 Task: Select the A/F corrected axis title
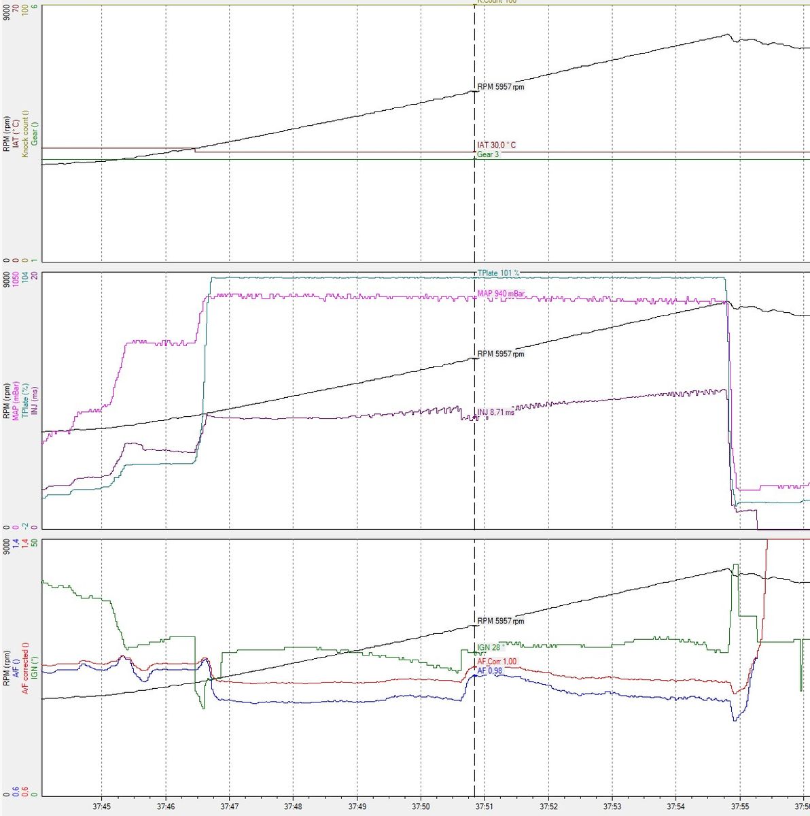pos(25,668)
